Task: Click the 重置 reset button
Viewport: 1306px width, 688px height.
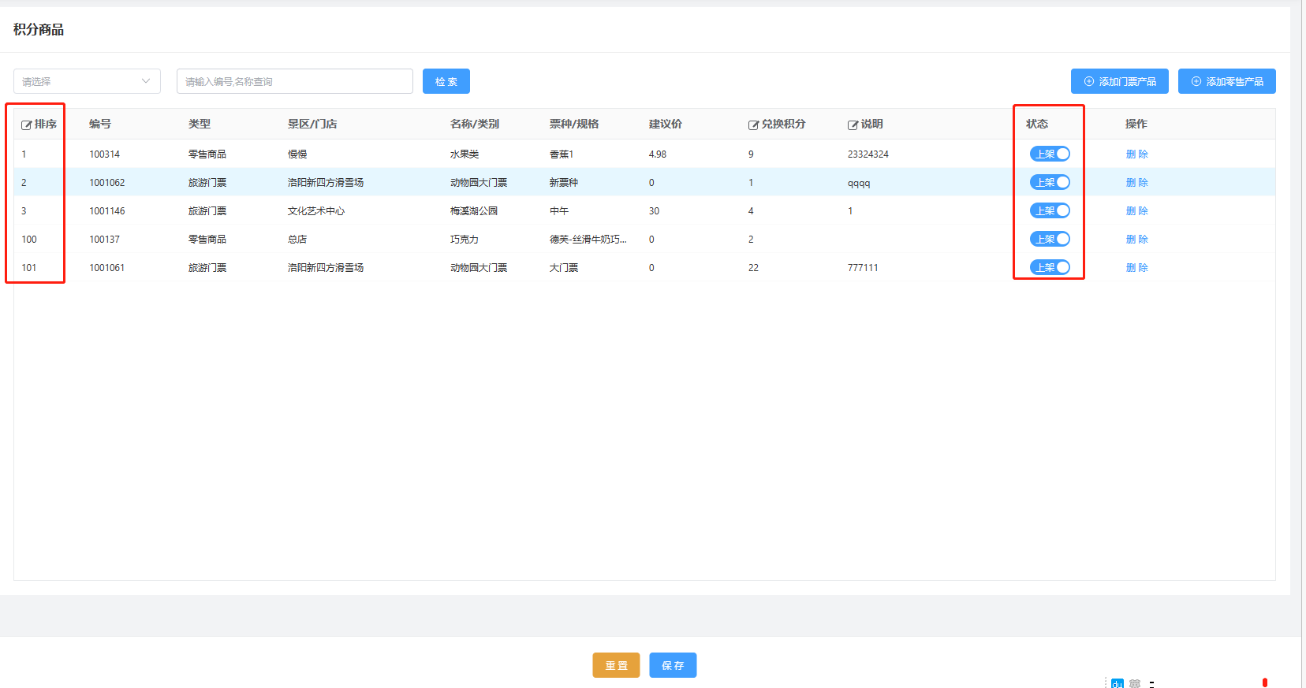Action: 616,665
